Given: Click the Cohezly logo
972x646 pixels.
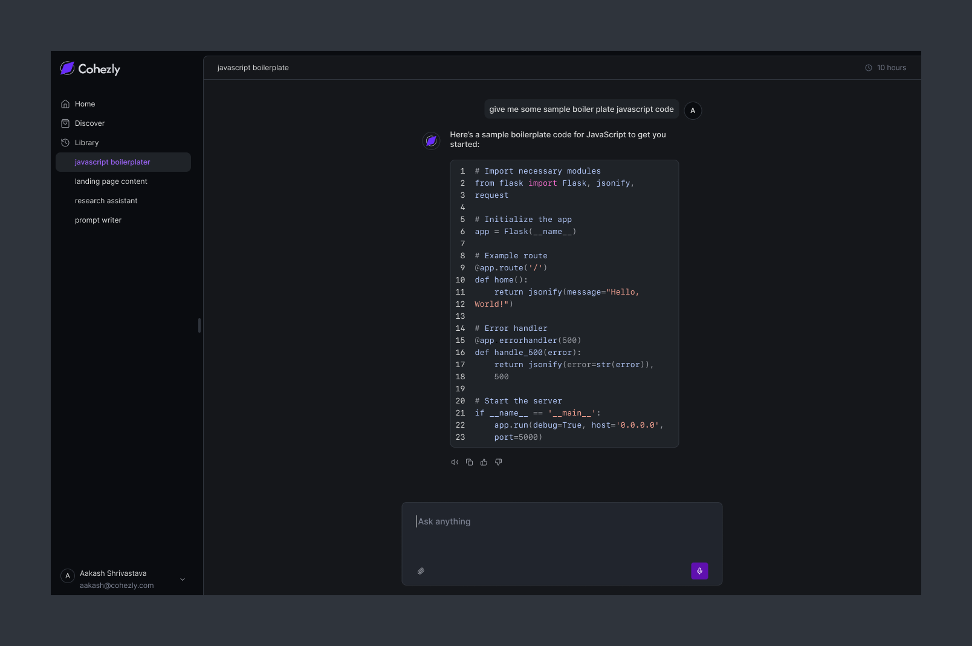Looking at the screenshot, I should 91,69.
